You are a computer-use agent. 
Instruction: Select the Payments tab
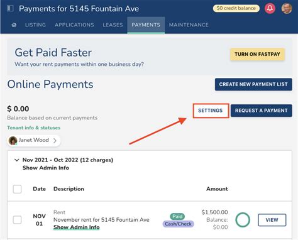[146, 25]
